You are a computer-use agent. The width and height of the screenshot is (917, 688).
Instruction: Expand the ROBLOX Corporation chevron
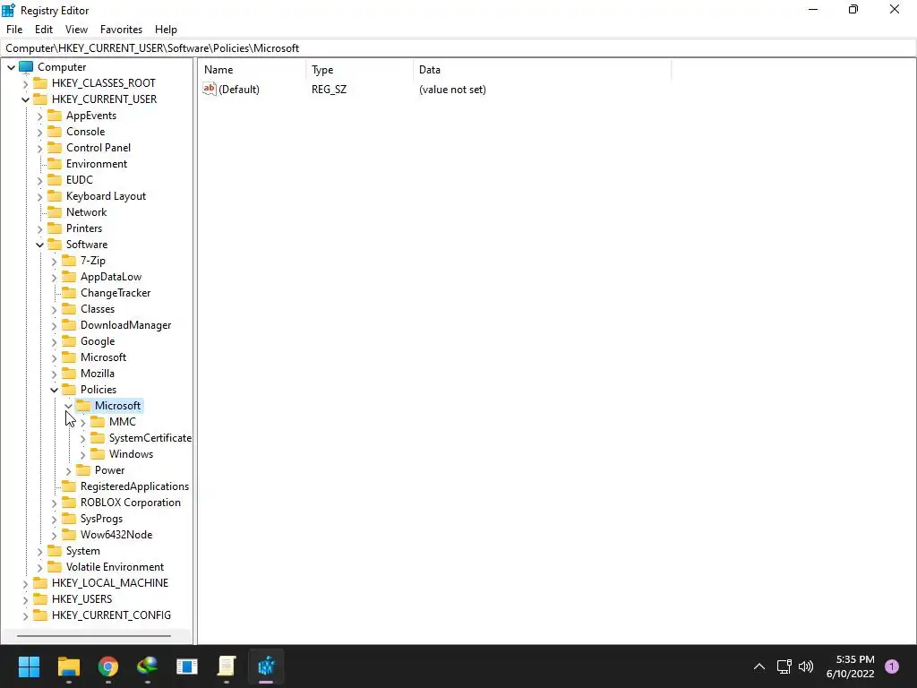[x=55, y=503]
